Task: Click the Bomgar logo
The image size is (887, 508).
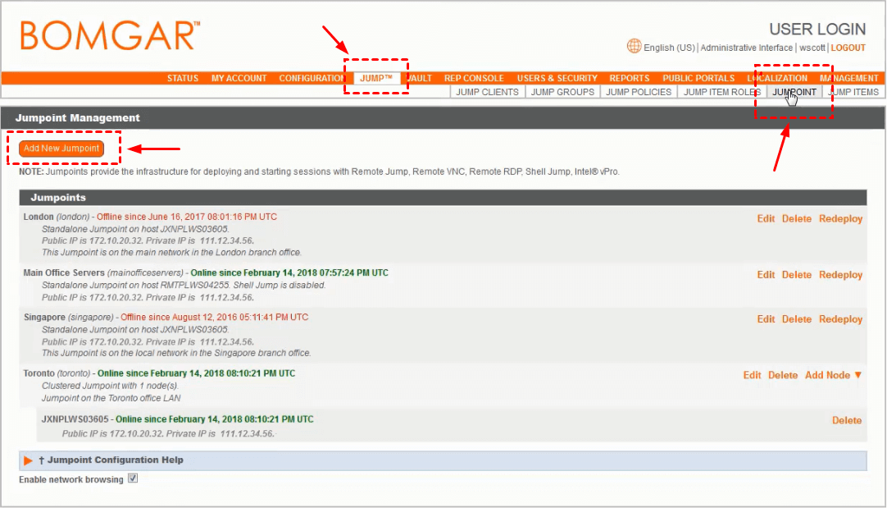Action: [x=111, y=35]
